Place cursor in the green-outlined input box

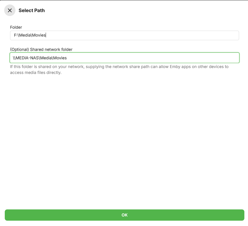pyautogui.click(x=124, y=58)
